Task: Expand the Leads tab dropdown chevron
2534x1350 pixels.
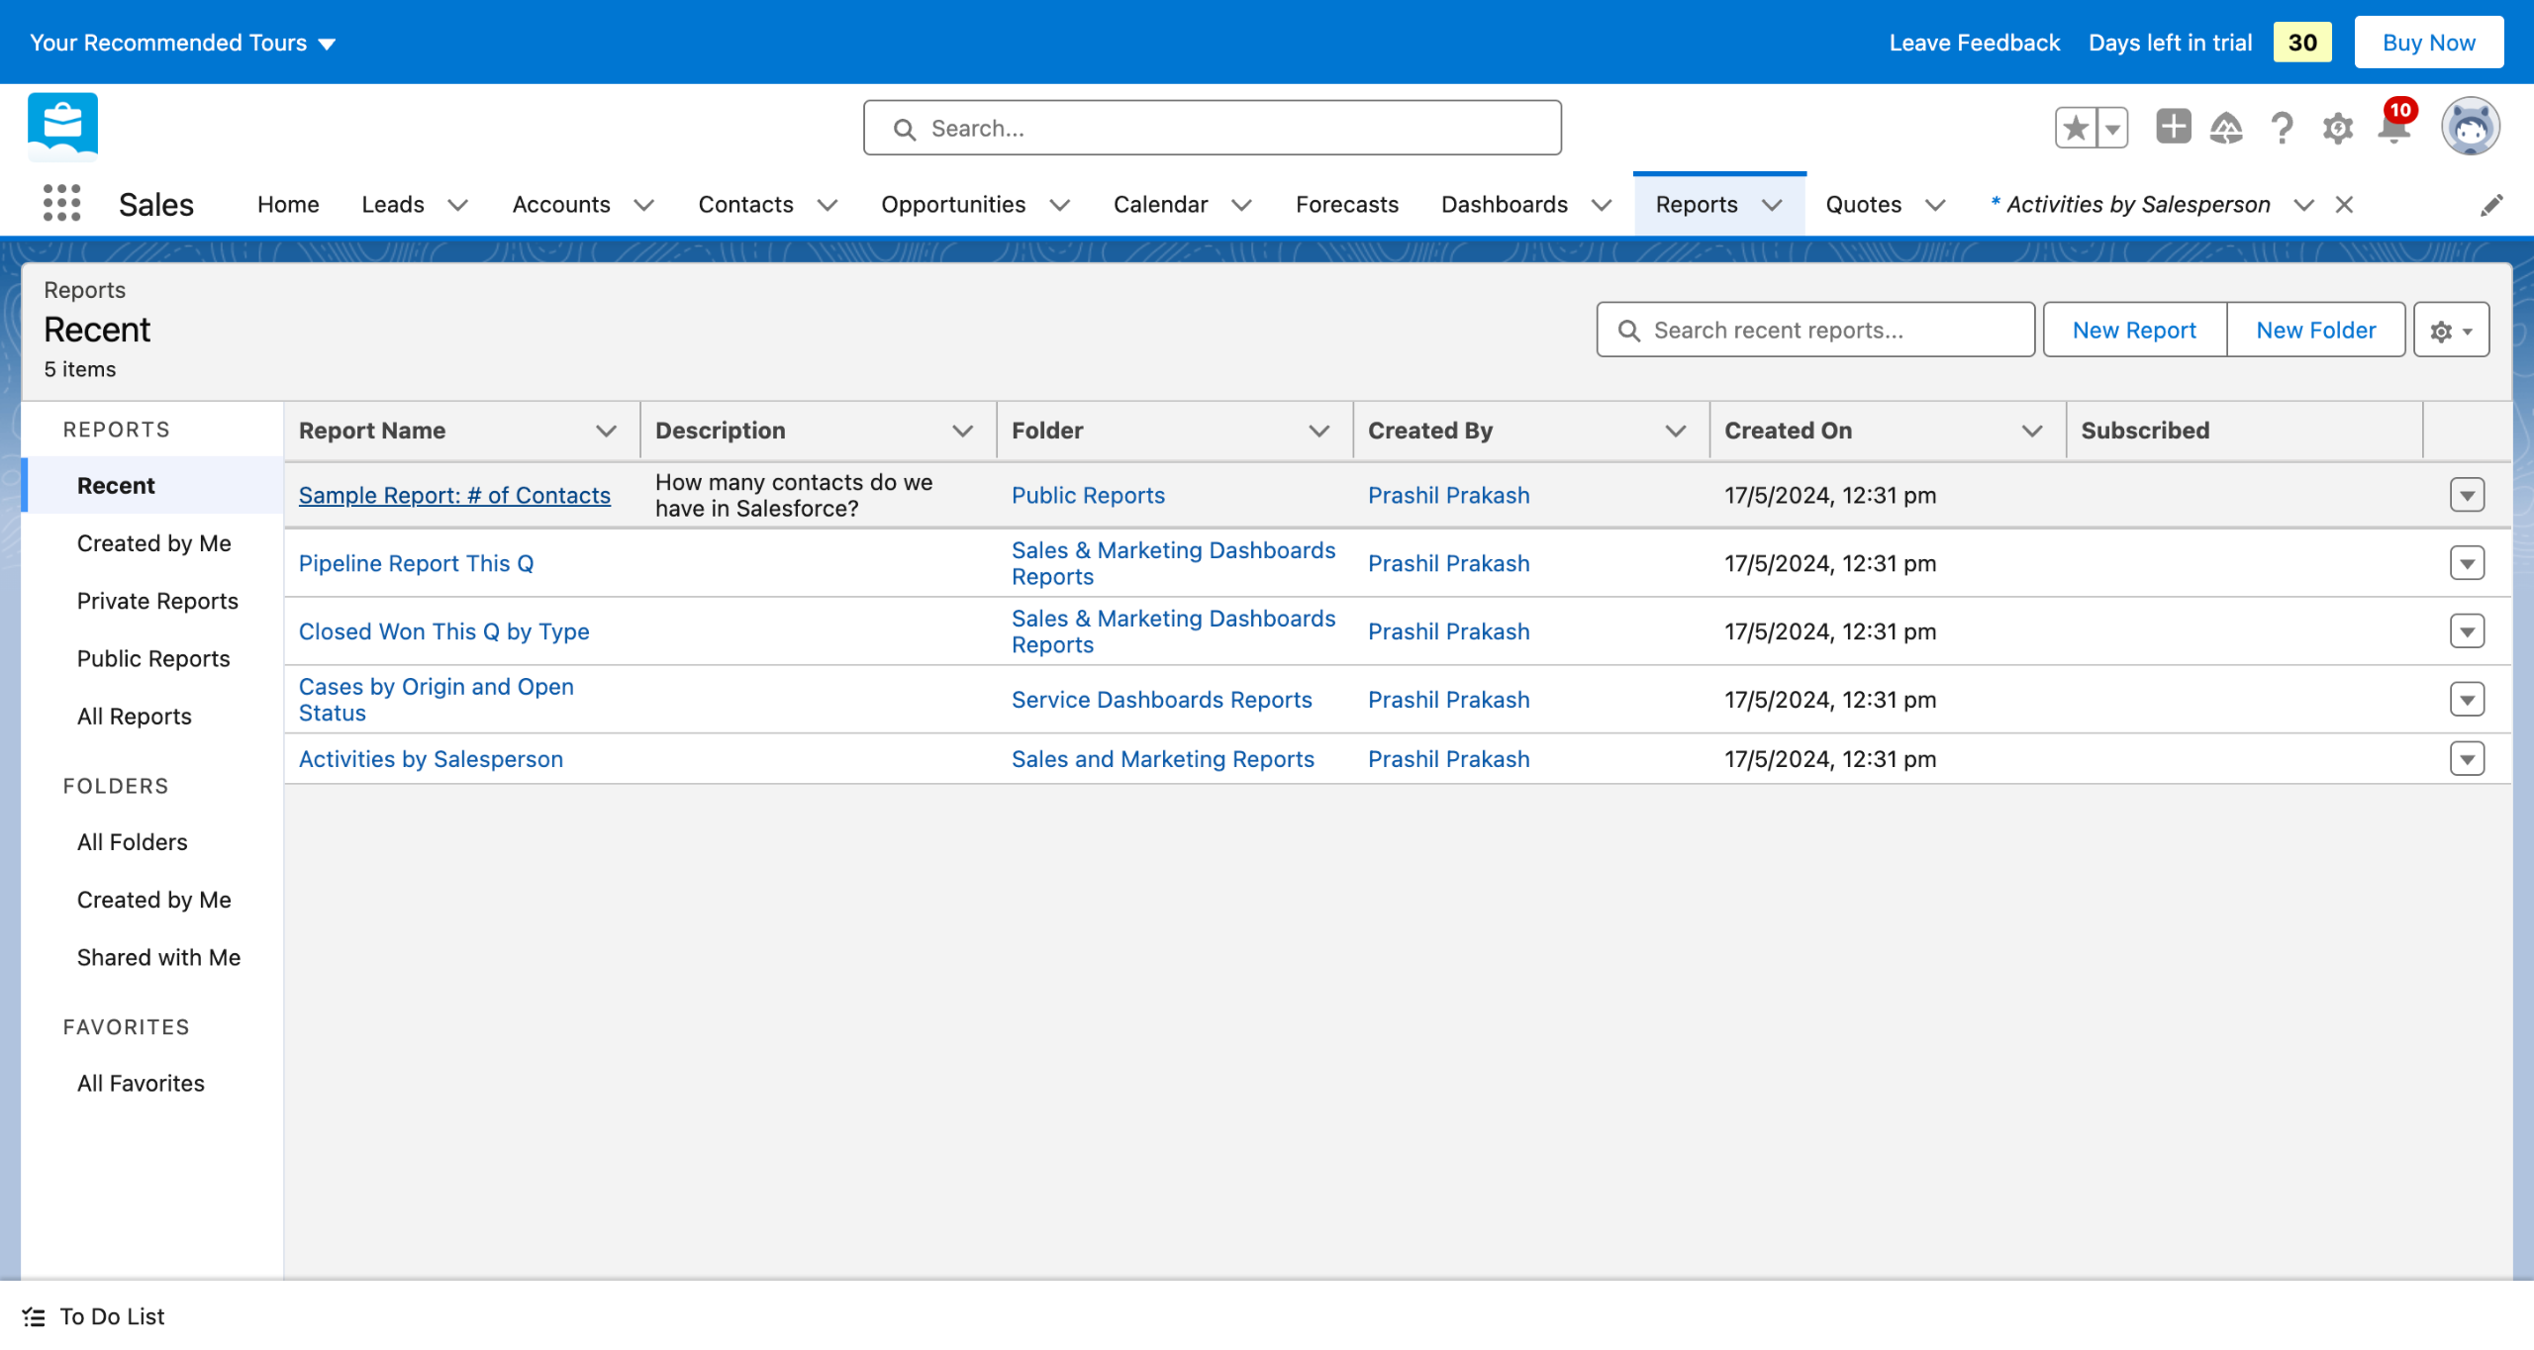Action: click(x=457, y=205)
